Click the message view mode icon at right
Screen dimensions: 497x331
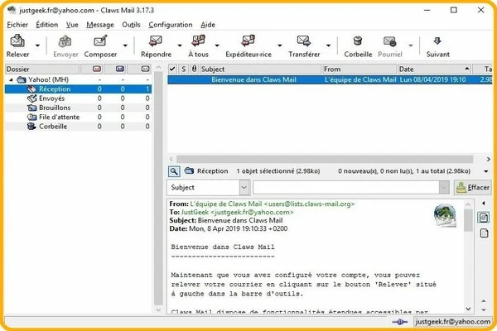click(484, 218)
